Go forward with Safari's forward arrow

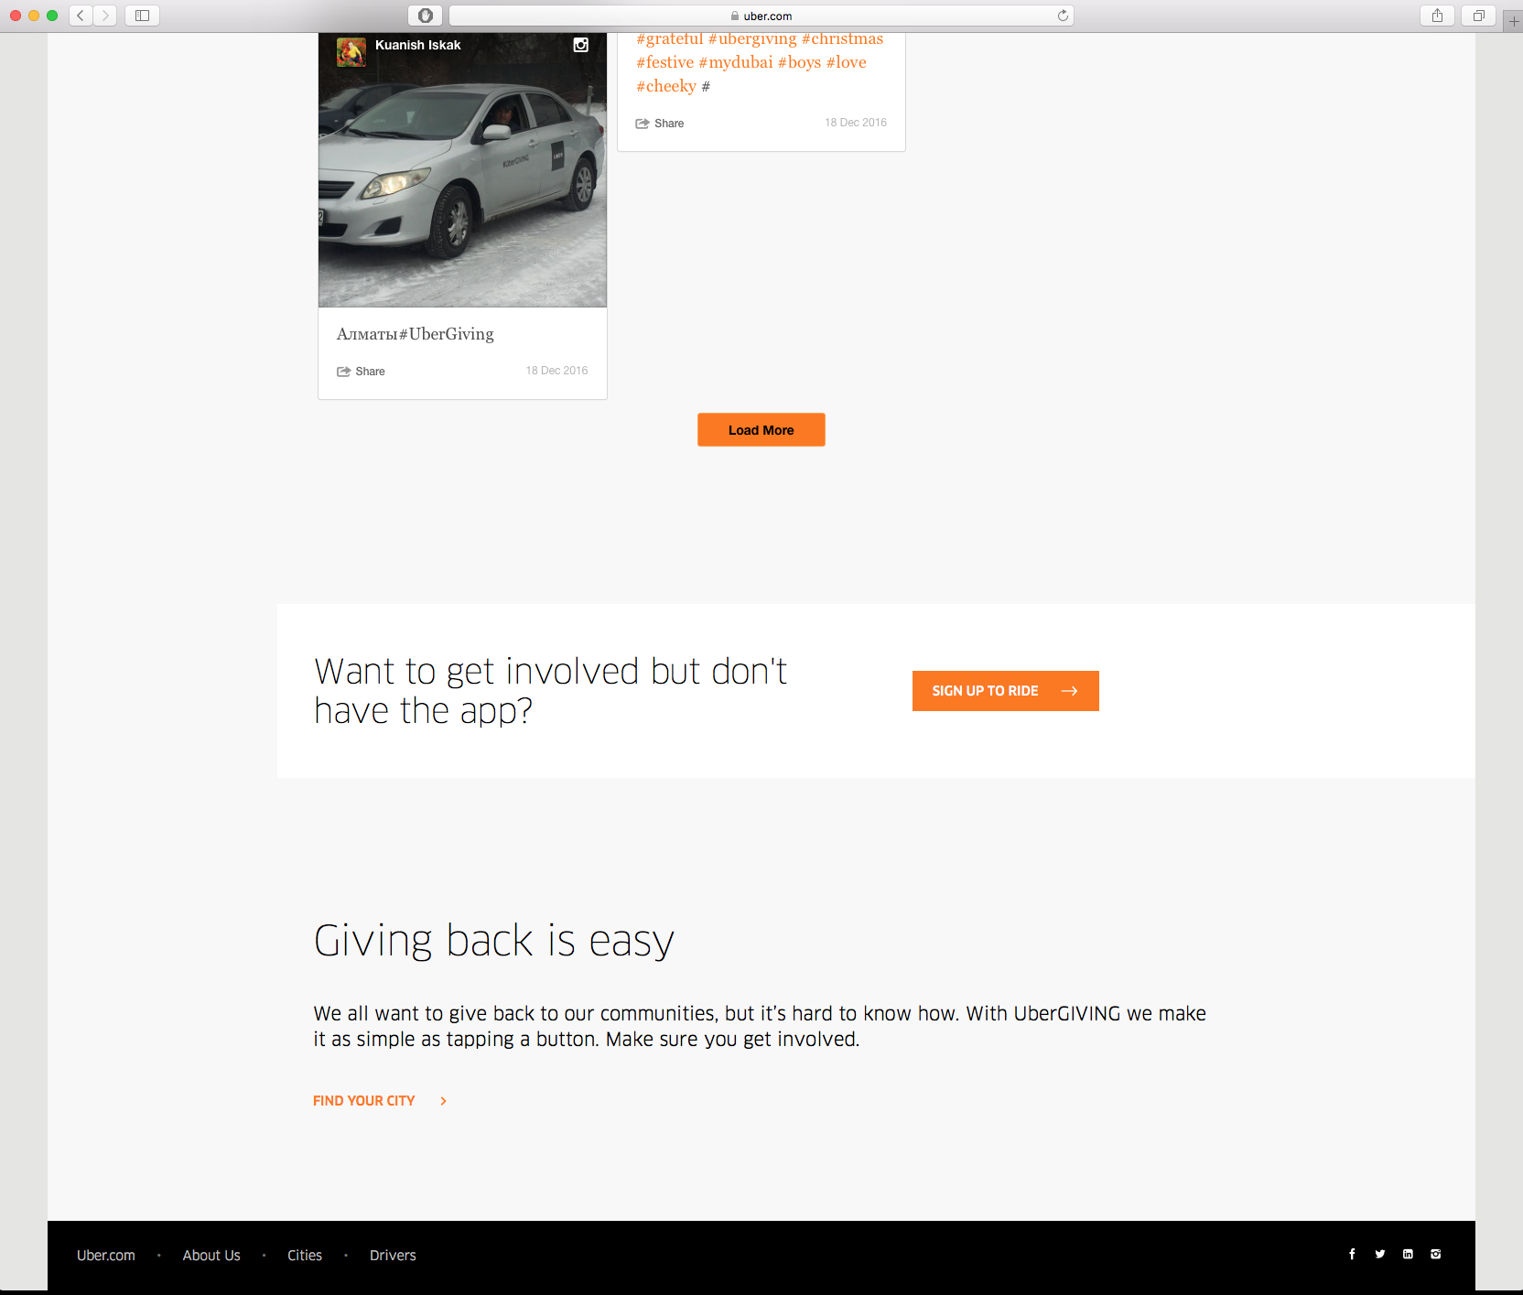coord(105,16)
